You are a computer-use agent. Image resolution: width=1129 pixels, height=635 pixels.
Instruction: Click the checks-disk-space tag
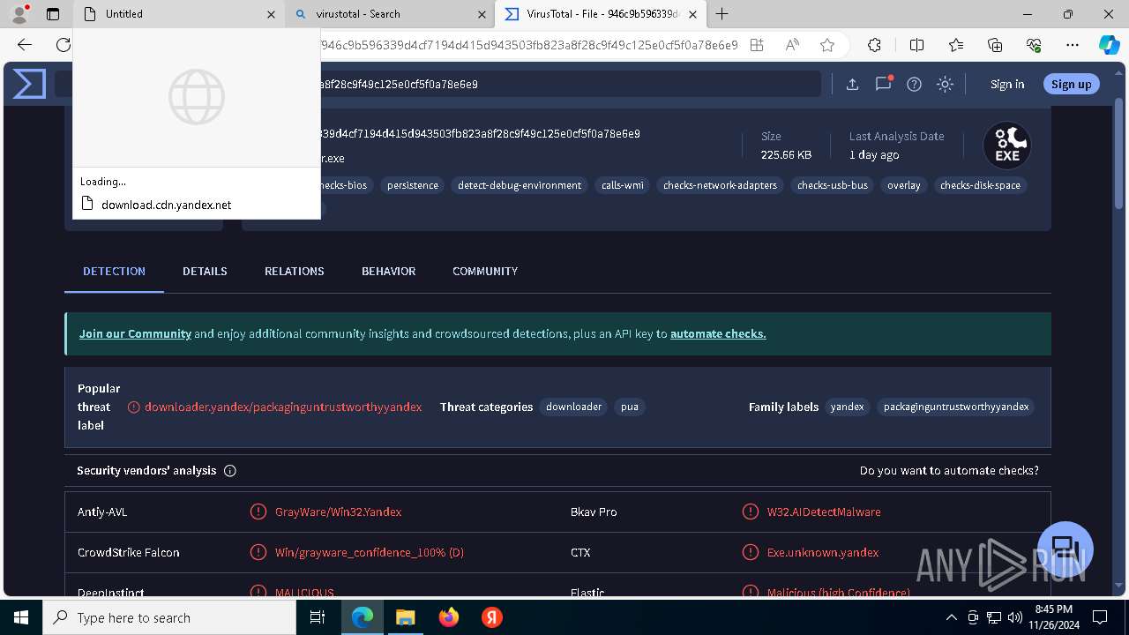pyautogui.click(x=980, y=185)
